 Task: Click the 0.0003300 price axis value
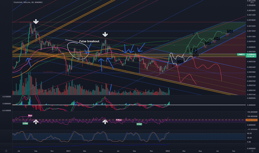(251, 77)
